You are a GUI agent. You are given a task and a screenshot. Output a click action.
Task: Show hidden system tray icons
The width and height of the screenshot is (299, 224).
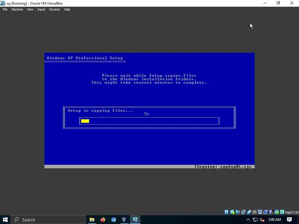tap(248, 220)
